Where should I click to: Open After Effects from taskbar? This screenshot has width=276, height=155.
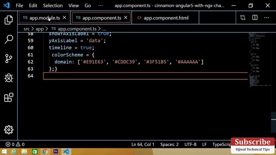click(56, 151)
